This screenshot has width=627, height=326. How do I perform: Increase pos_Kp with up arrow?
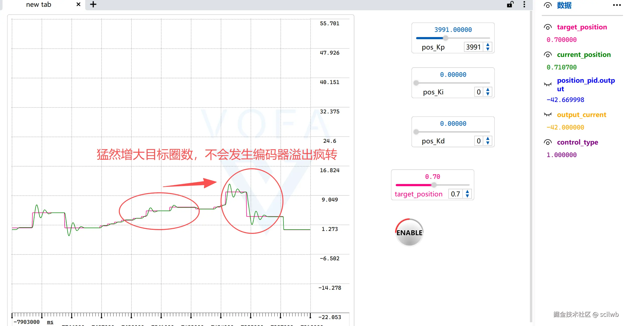[x=488, y=45]
